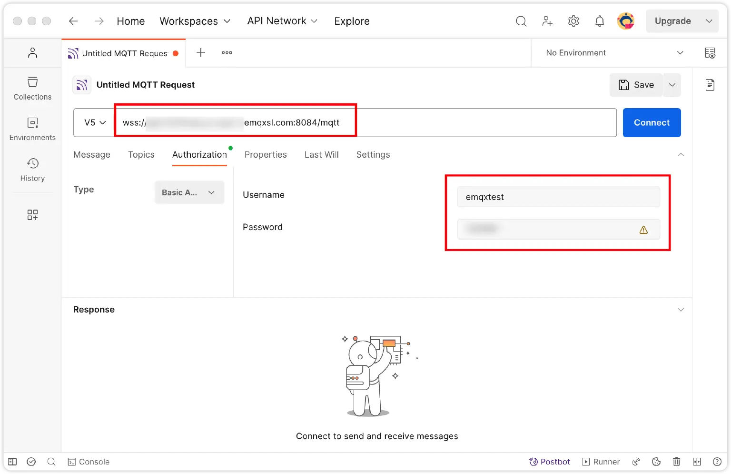Open the Environment quick look eye icon
This screenshot has width=731, height=474.
(x=710, y=53)
